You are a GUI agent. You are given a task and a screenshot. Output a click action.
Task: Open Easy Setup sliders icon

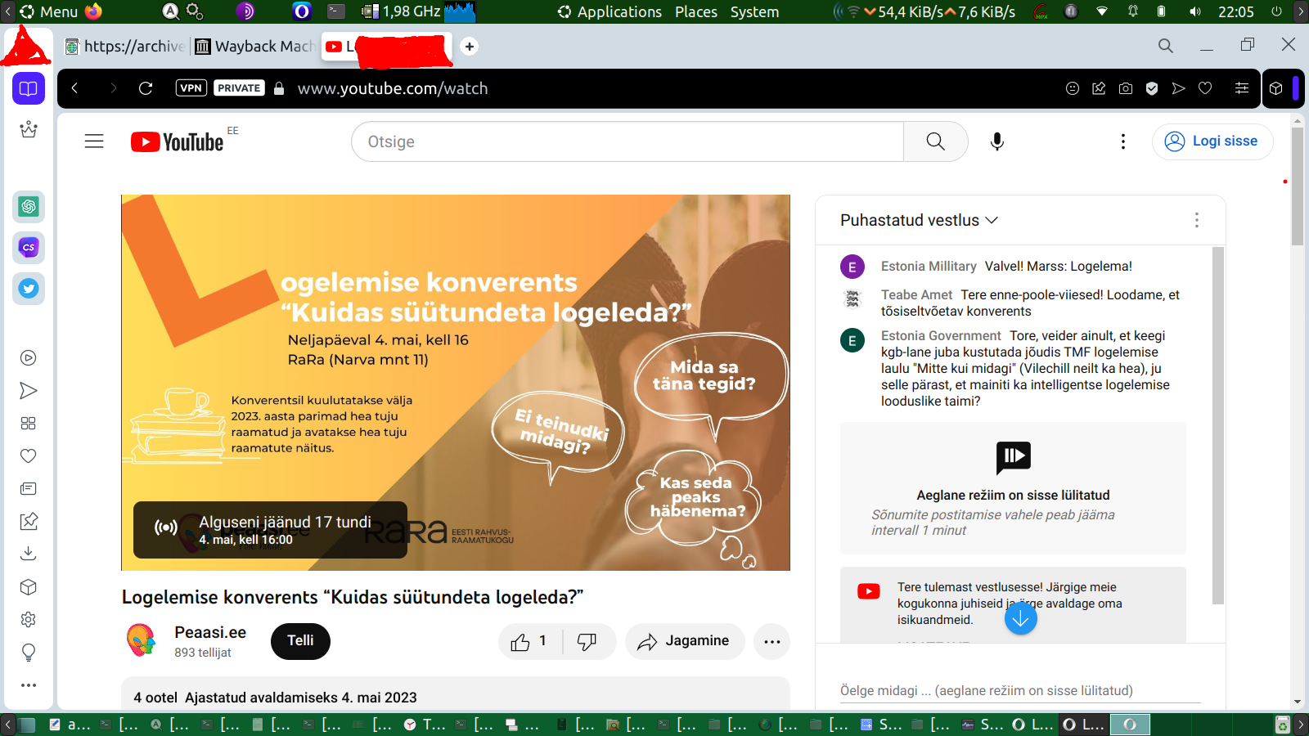click(x=1242, y=88)
